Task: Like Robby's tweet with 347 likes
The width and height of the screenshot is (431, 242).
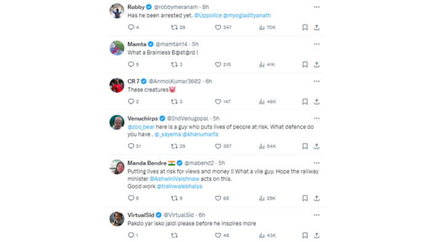Action: click(x=218, y=27)
